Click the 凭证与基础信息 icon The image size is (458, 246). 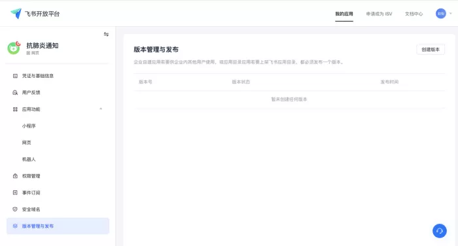[x=15, y=76]
